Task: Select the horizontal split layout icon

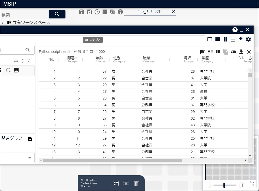Action: point(218,39)
